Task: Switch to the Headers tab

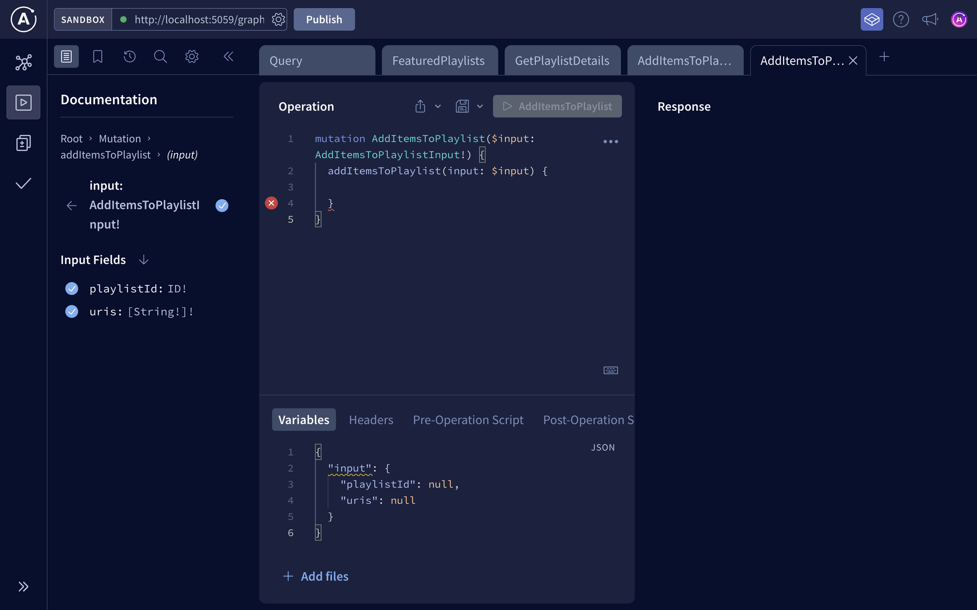Action: coord(371,420)
